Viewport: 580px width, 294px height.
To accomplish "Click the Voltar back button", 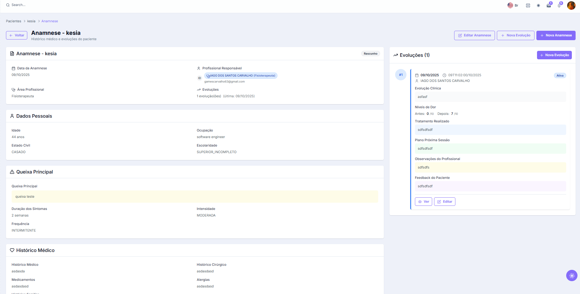I will point(17,35).
